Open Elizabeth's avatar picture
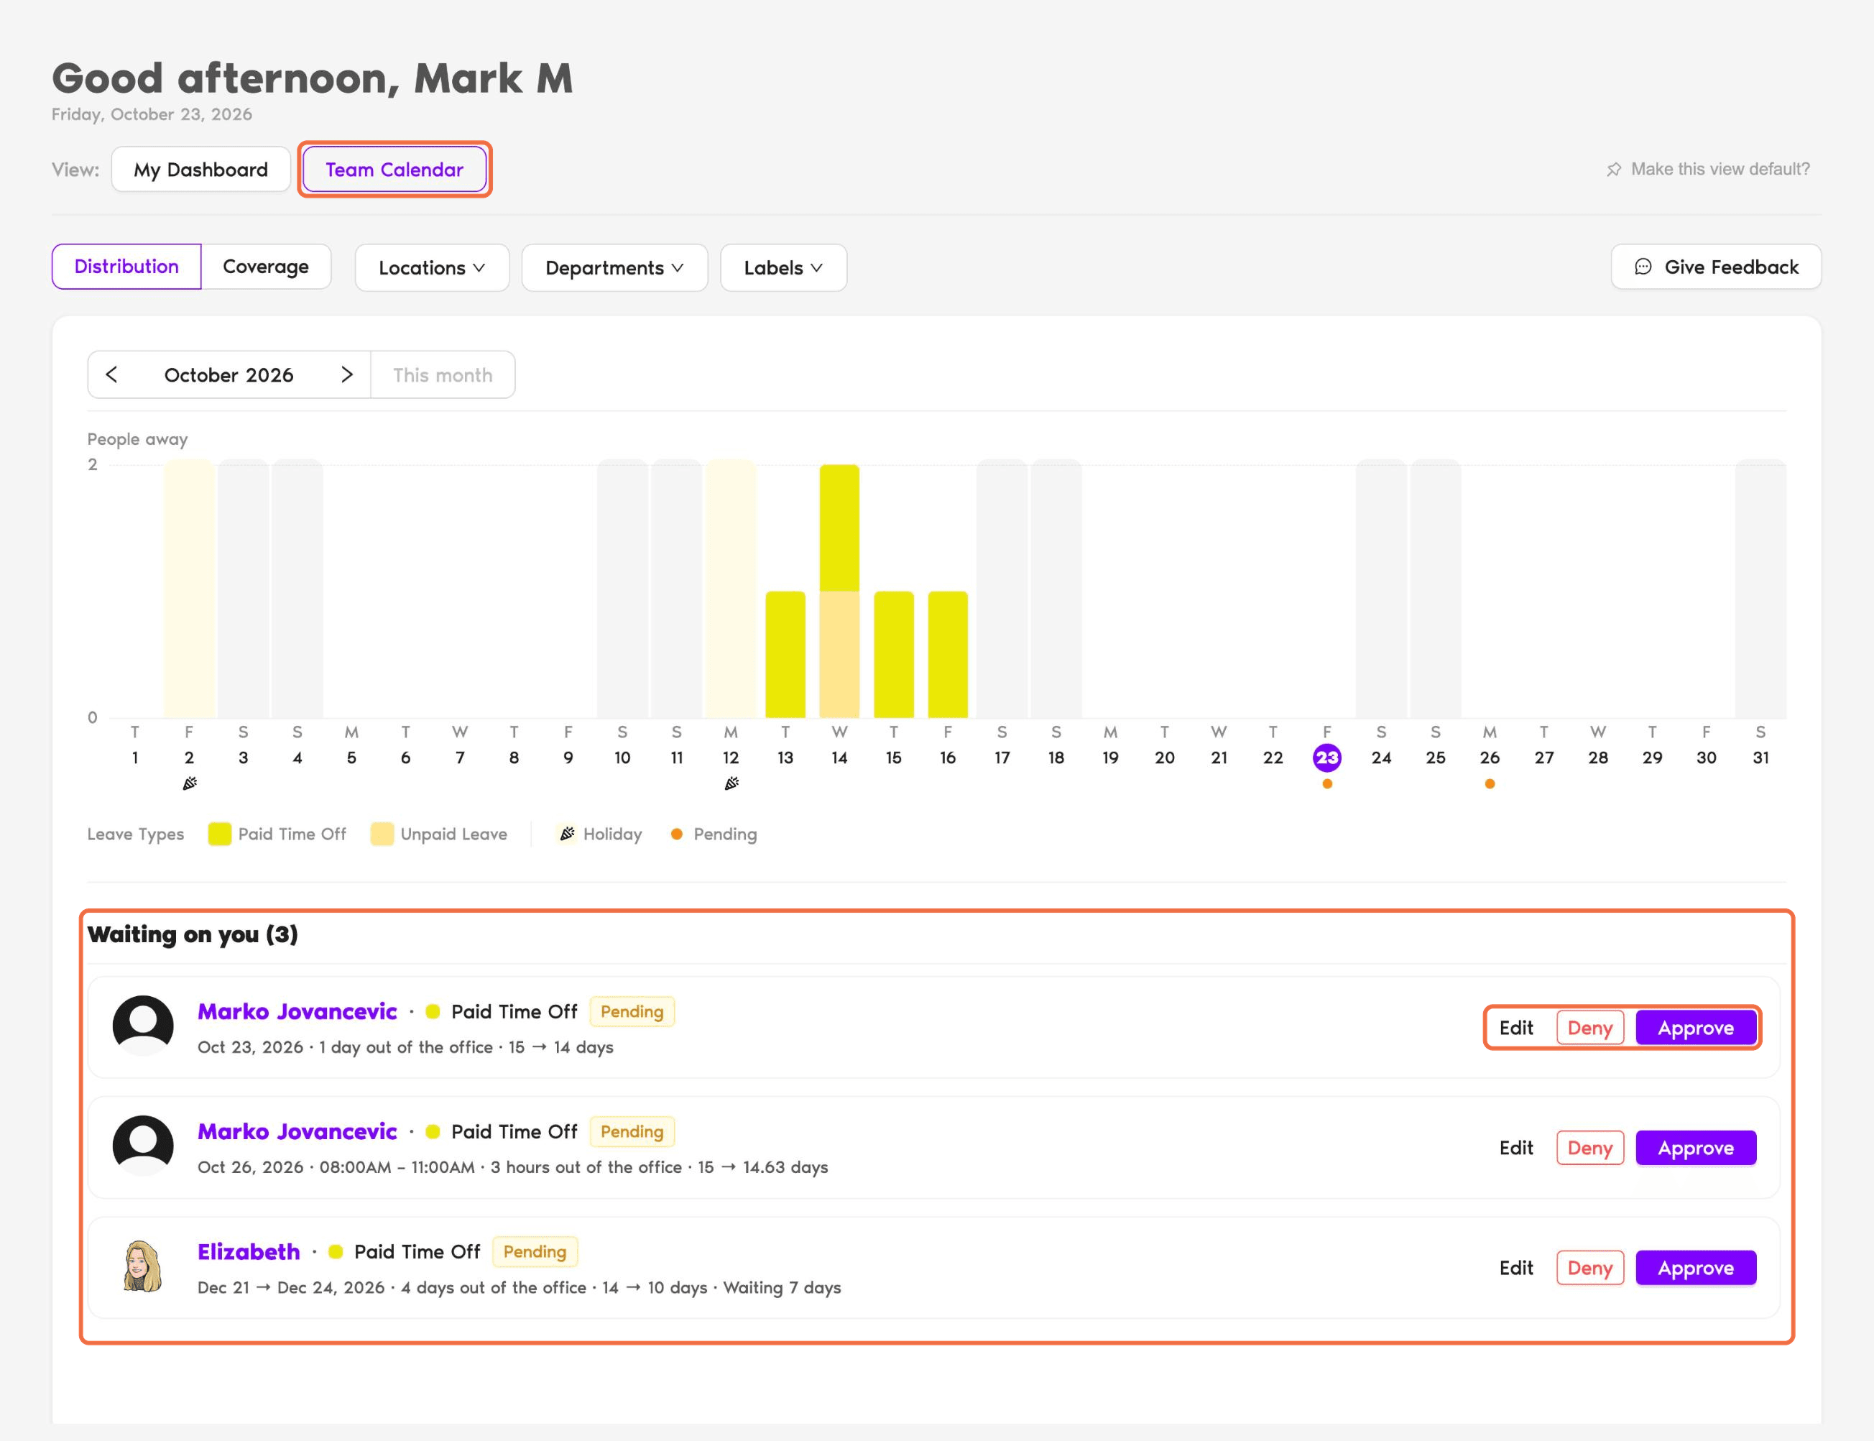This screenshot has width=1874, height=1441. (x=143, y=1266)
